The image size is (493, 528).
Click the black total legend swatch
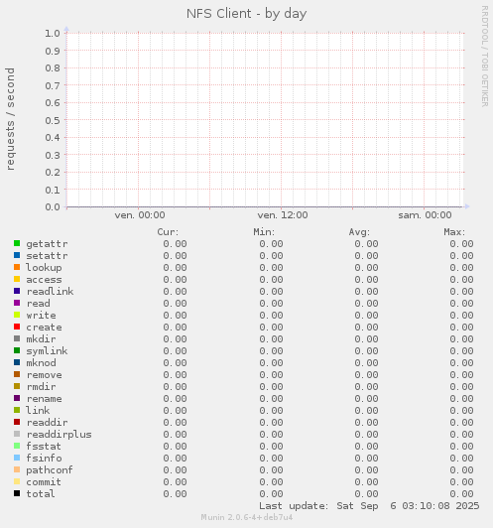[x=17, y=493]
